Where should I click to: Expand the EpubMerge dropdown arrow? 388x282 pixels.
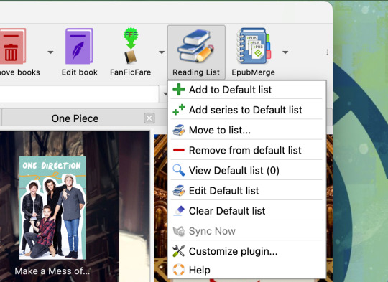pos(285,52)
